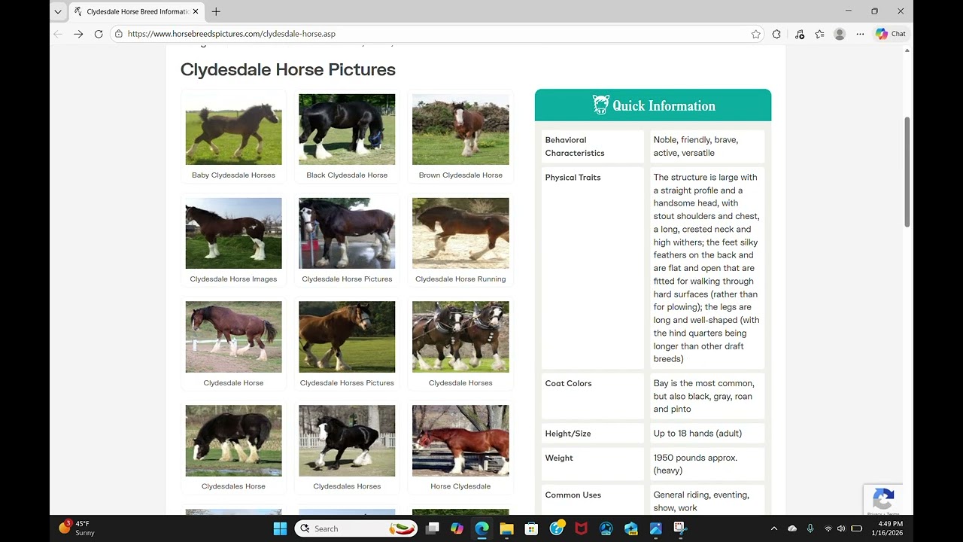Reload the Clydesdale horse page
Image resolution: width=963 pixels, height=542 pixels.
click(x=99, y=34)
